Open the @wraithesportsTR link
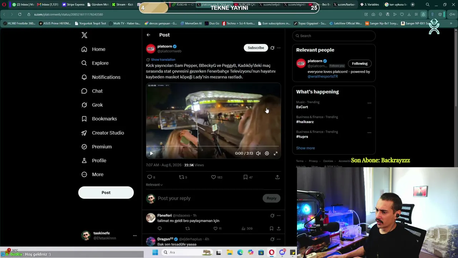Screen dimensions: 458x258 (323, 76)
